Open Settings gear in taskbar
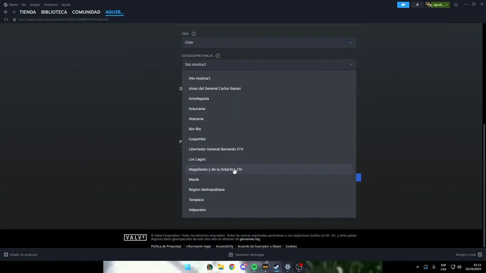This screenshot has height=273, width=486. point(288,267)
